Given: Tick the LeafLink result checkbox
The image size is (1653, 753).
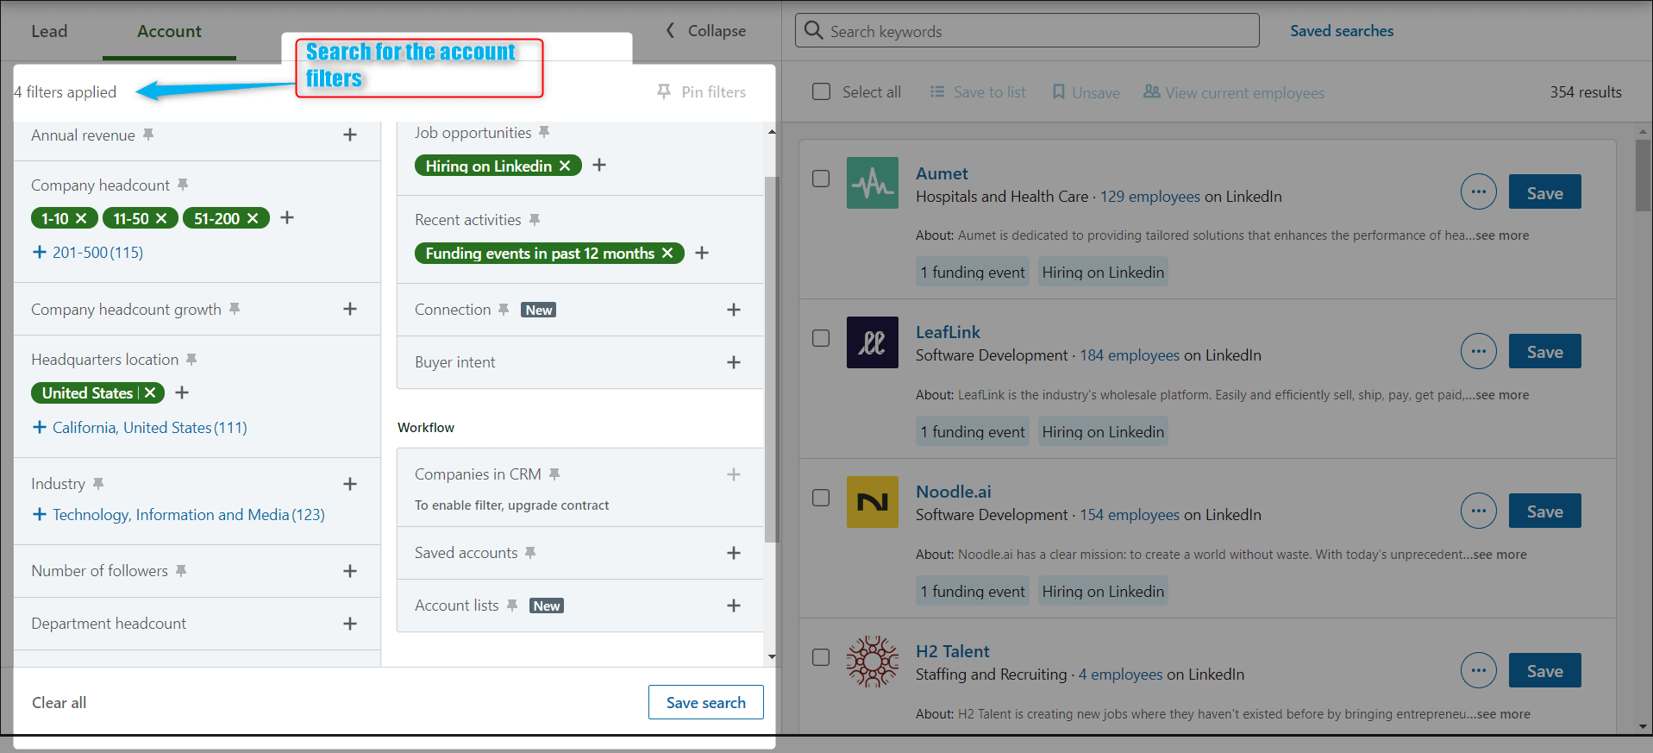Looking at the screenshot, I should (822, 338).
